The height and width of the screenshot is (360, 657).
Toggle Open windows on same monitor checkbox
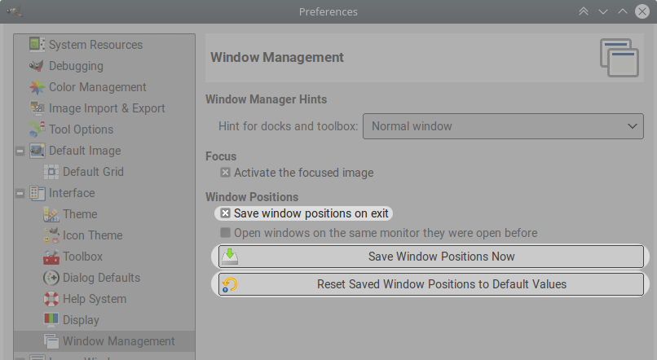[226, 233]
